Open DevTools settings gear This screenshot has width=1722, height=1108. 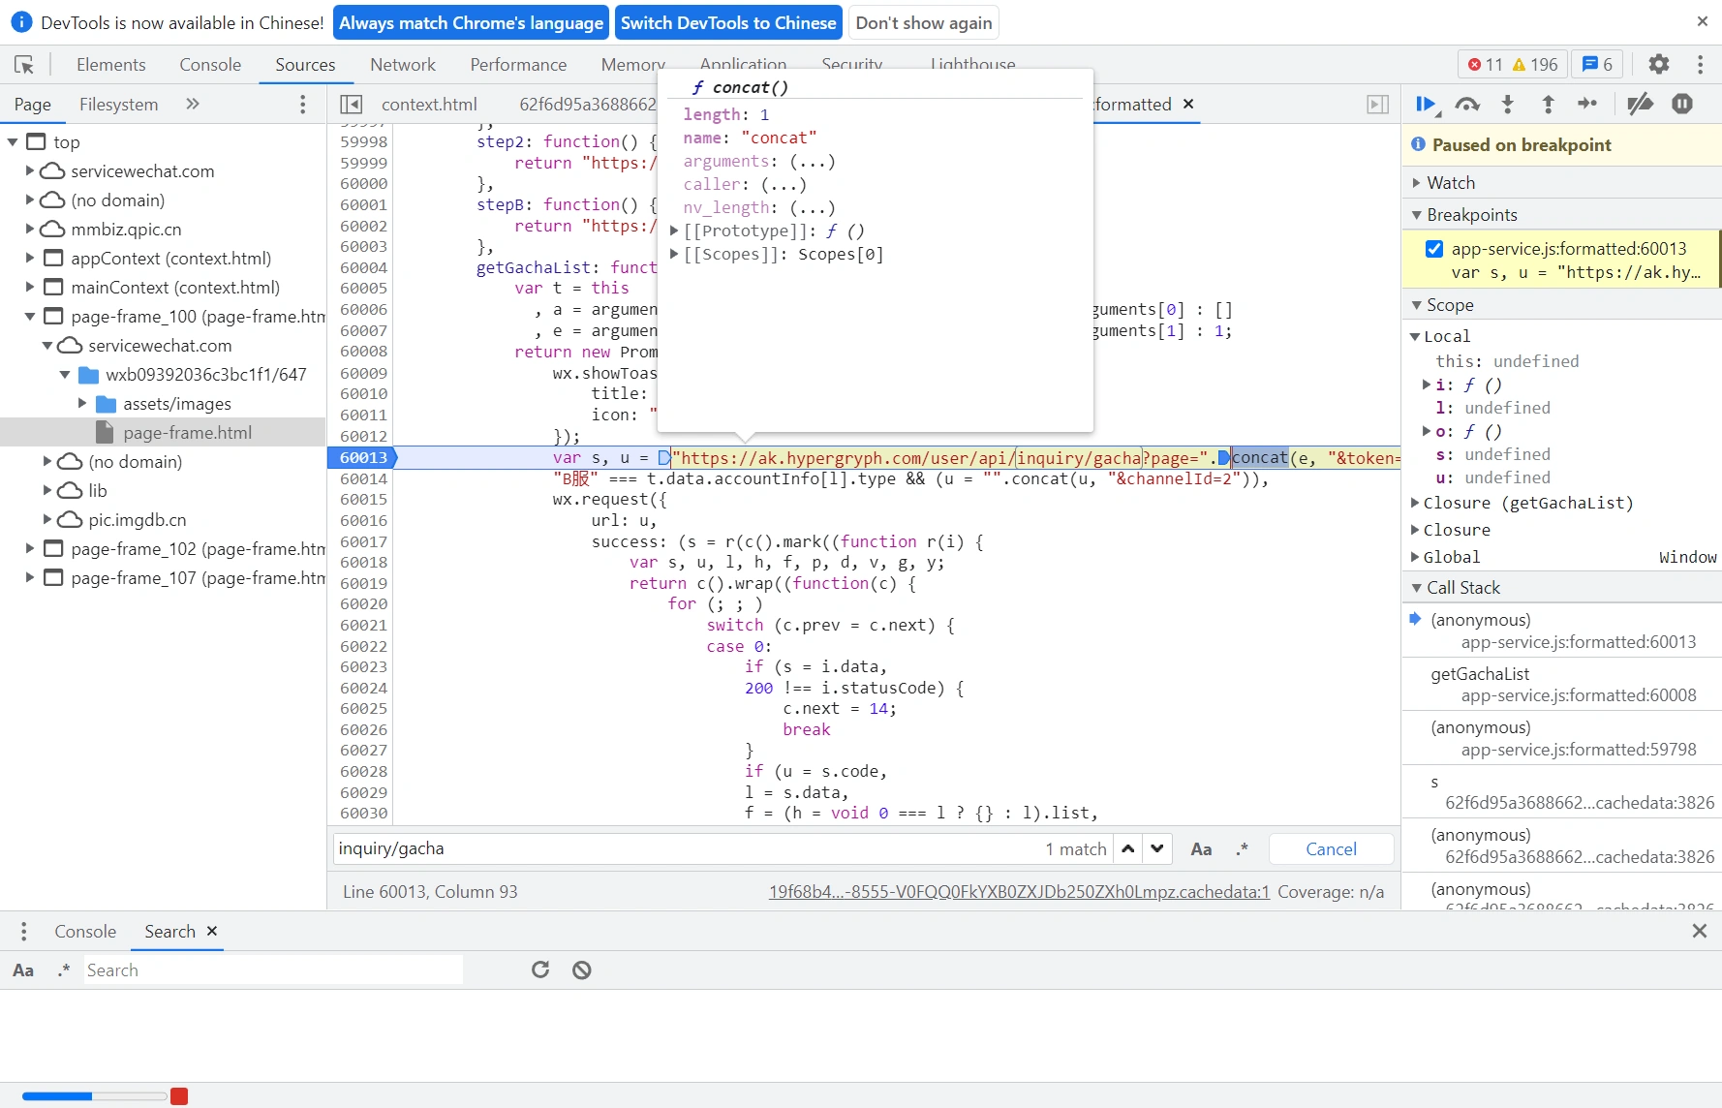[x=1659, y=64]
